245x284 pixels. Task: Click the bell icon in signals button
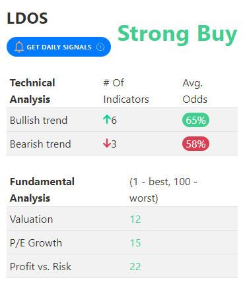tap(19, 47)
